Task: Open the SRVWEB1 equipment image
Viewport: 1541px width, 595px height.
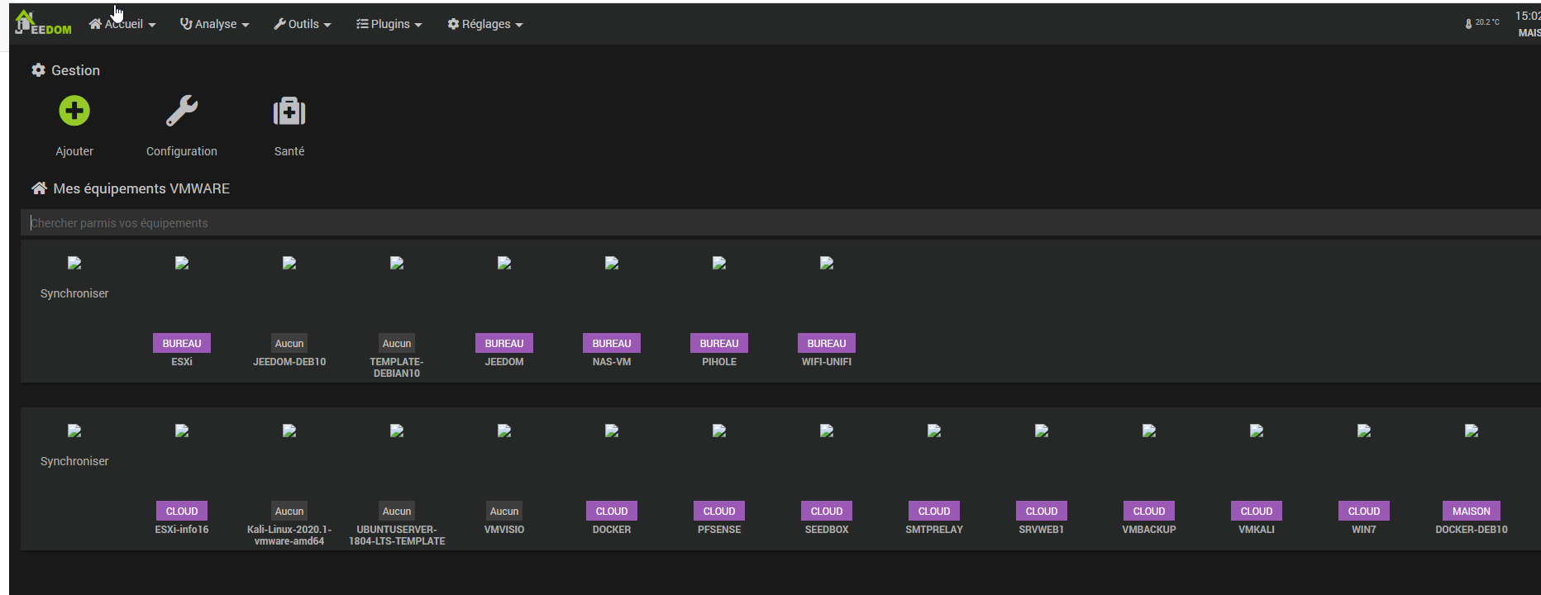Action: (x=1042, y=431)
